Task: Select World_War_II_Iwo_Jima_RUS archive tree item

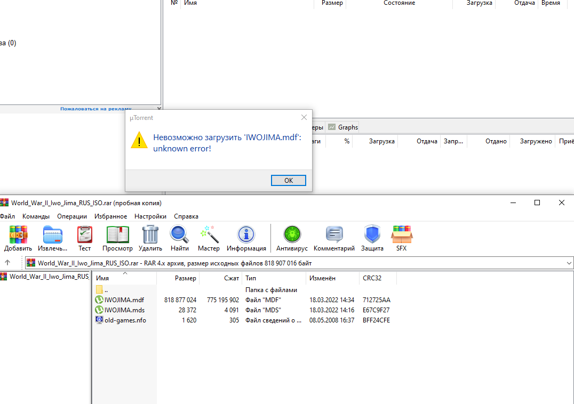Action: click(45, 277)
